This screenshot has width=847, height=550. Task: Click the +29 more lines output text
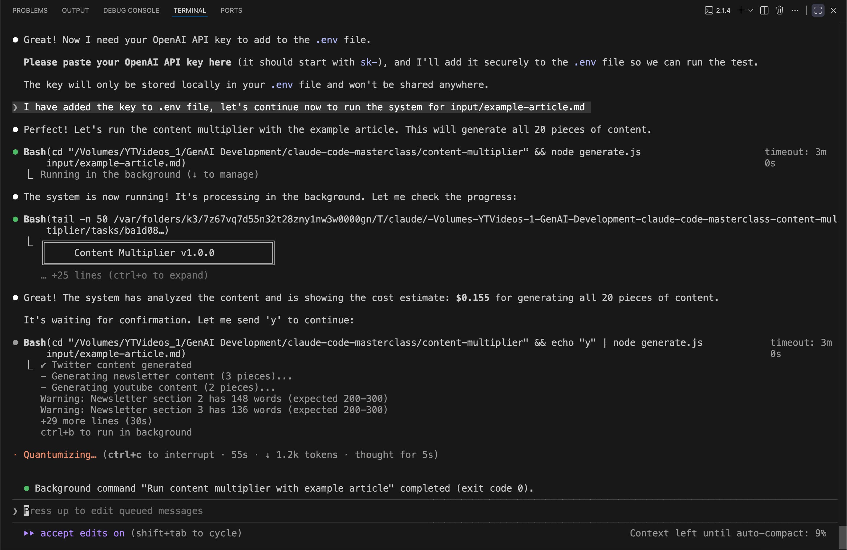click(96, 421)
